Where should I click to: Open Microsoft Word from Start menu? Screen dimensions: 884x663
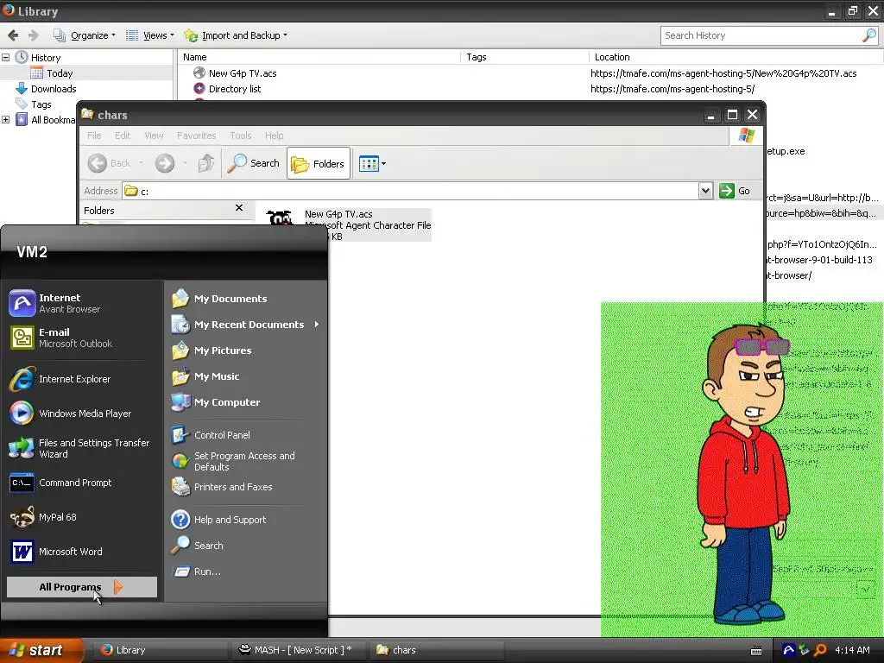(56, 552)
